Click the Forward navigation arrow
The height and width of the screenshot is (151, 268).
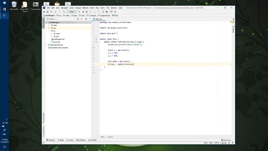coord(59,12)
